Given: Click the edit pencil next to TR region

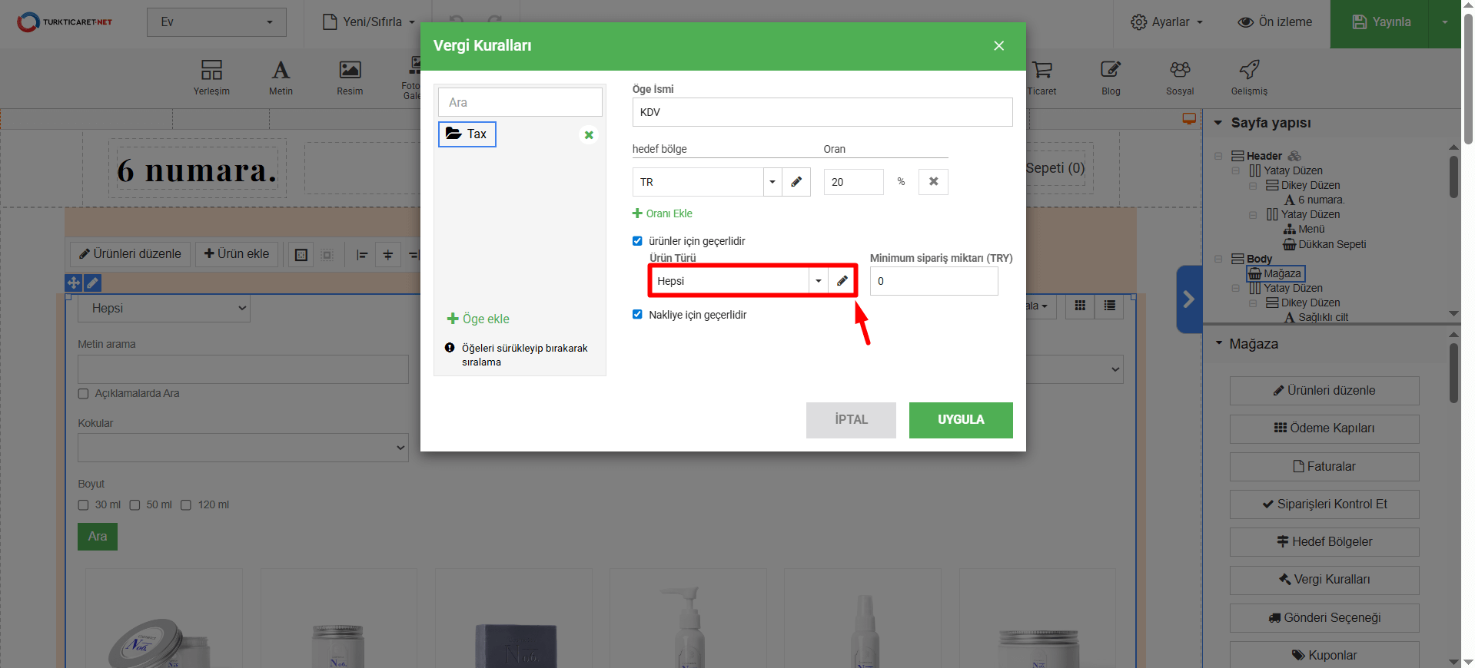Looking at the screenshot, I should click(x=796, y=182).
